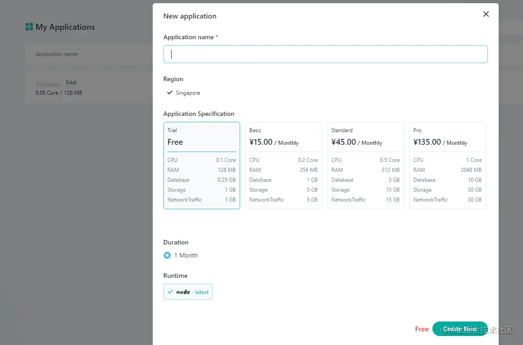The width and height of the screenshot is (523, 345).
Task: Choose the Trial Free specification card
Action: pos(201,166)
